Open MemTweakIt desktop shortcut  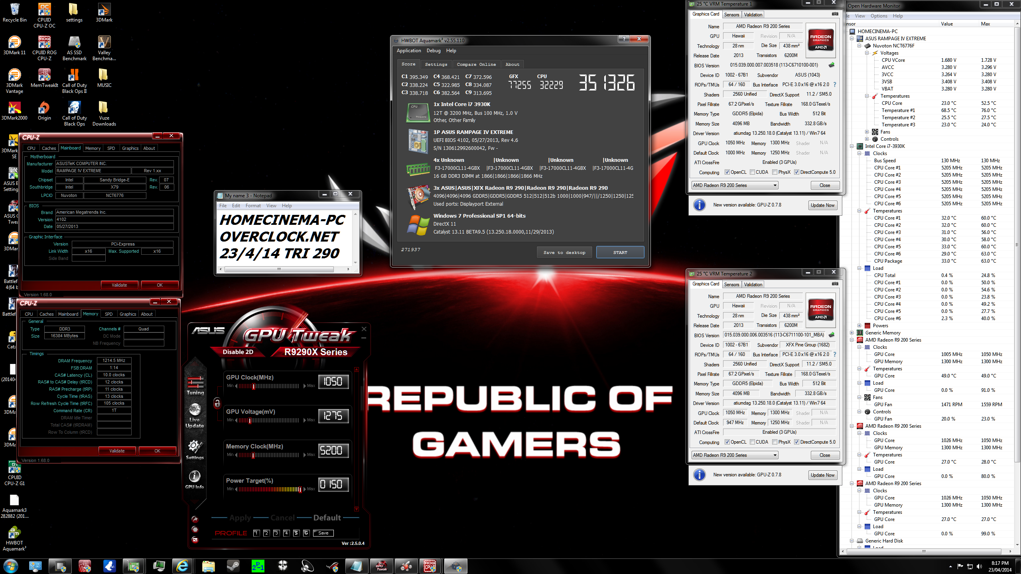(x=44, y=78)
